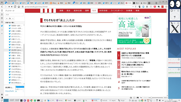
Task: Capture page with camera icon in status bar
Action: tap(131, 98)
